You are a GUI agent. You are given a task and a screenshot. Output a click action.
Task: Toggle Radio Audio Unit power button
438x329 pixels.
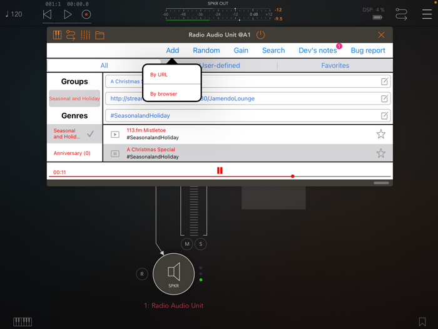(260, 35)
